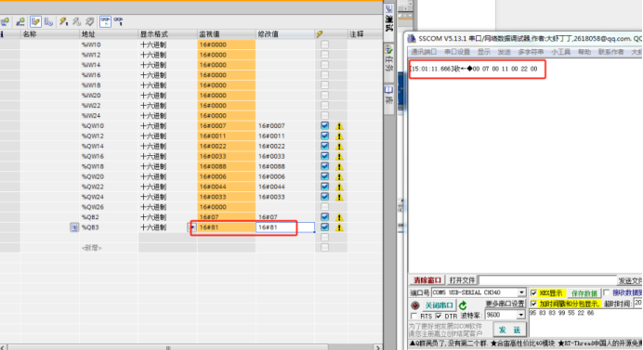Click the warning icon in the %QB3 row
Viewport: 643px width, 350px height.
pos(339,227)
